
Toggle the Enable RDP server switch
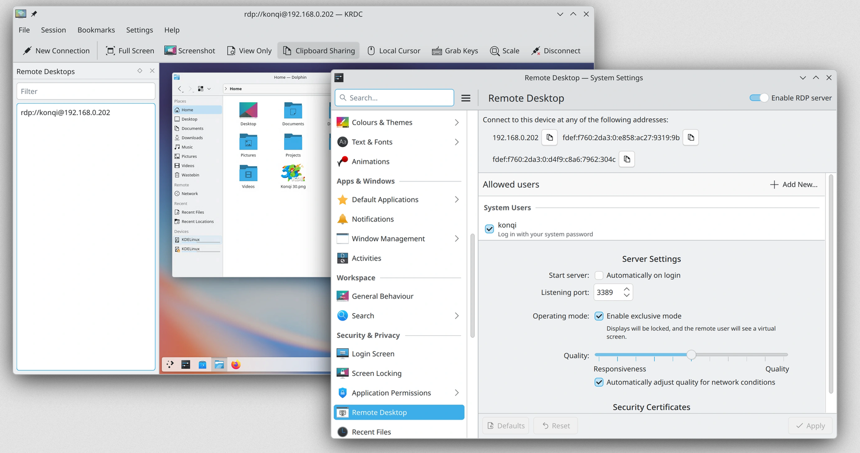[758, 98]
